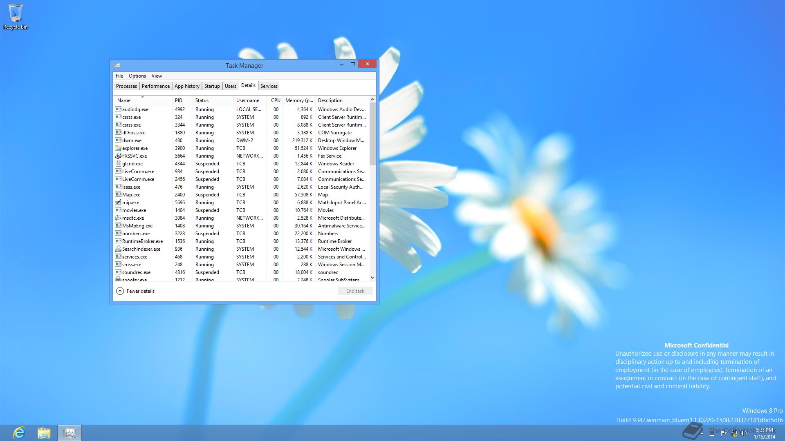
Task: Select LiveComm.exe with PID 2456
Action: pyautogui.click(x=241, y=179)
